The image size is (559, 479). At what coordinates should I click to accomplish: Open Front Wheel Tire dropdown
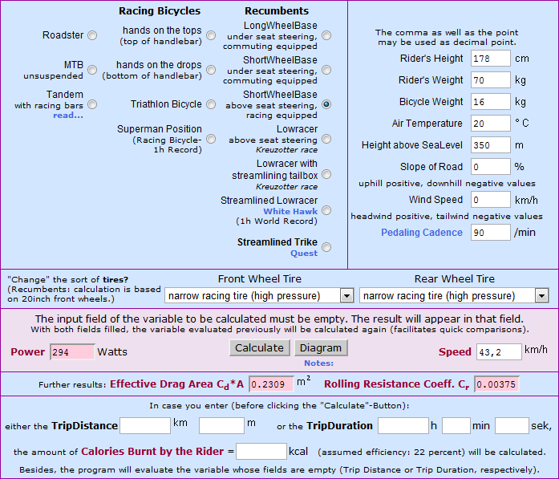point(259,296)
